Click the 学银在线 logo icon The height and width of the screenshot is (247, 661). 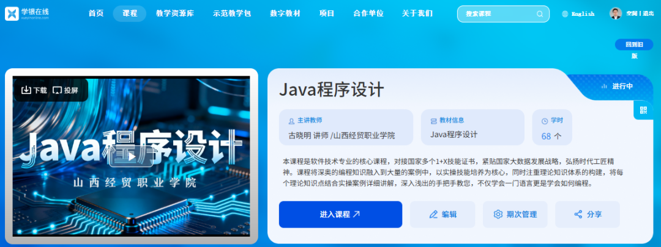tap(12, 14)
